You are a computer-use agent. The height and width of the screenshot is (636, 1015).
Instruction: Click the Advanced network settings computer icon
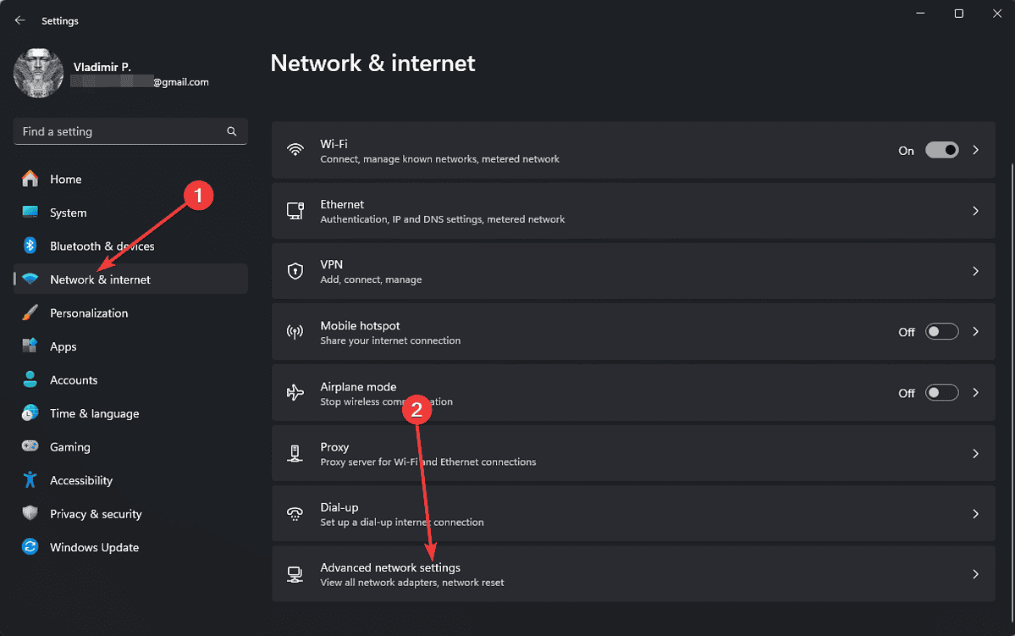[x=295, y=574]
